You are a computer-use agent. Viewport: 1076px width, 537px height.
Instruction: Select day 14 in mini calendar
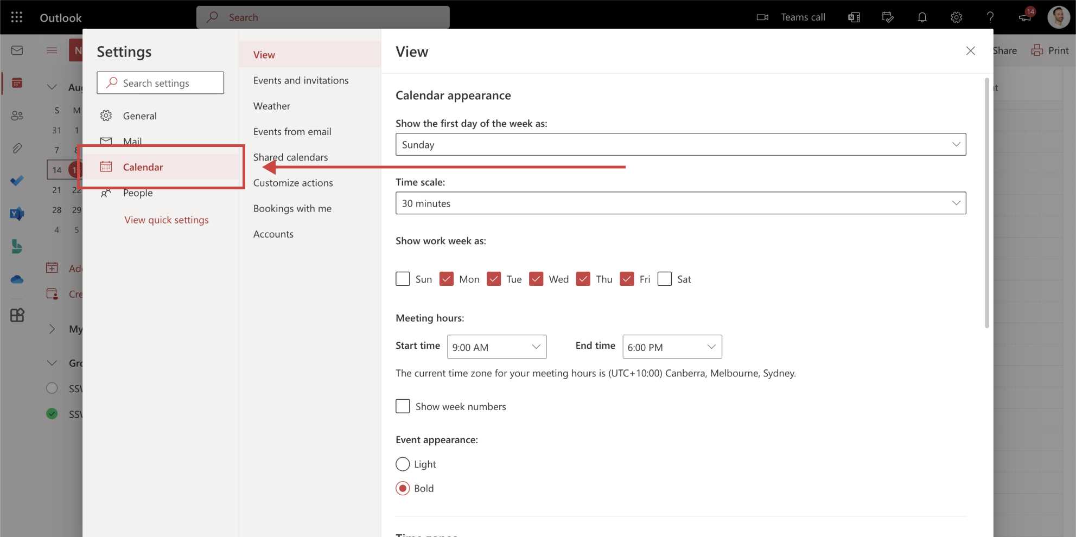(x=57, y=170)
